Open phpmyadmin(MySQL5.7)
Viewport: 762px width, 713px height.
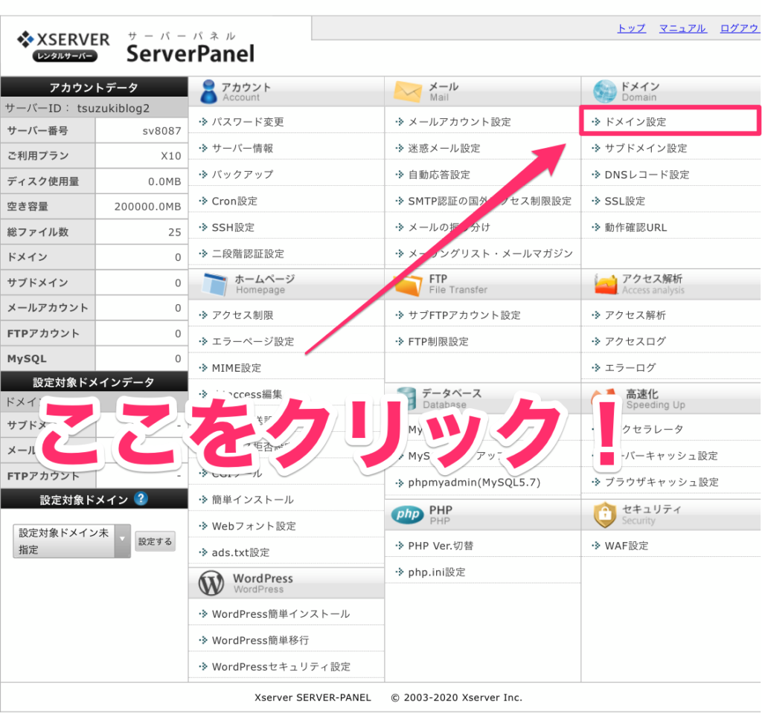click(474, 483)
